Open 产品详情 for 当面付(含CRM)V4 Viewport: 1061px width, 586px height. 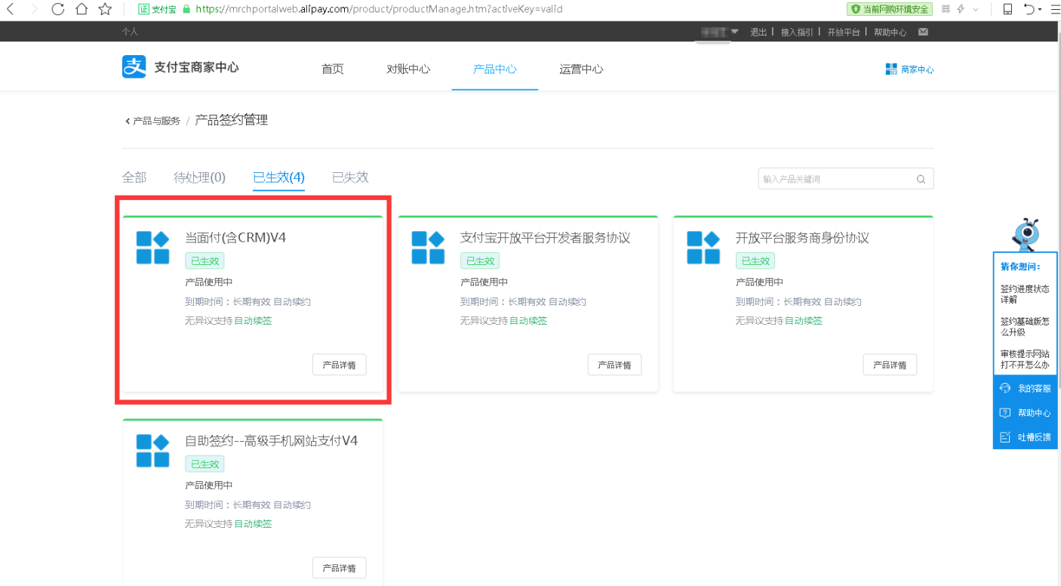[340, 365]
